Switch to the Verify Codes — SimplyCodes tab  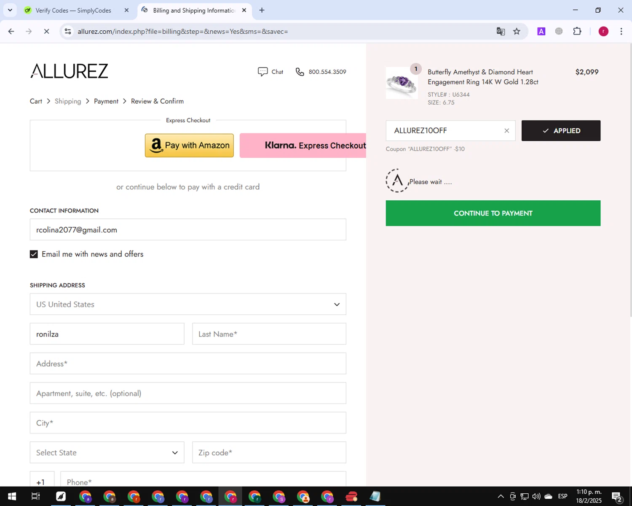(77, 10)
